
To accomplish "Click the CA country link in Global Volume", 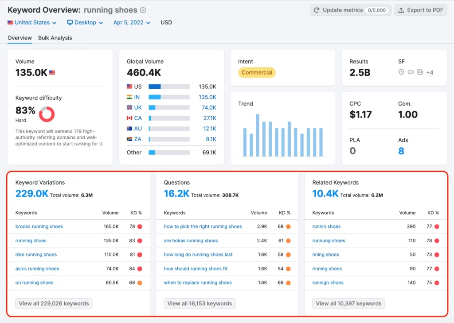I will 138,118.
